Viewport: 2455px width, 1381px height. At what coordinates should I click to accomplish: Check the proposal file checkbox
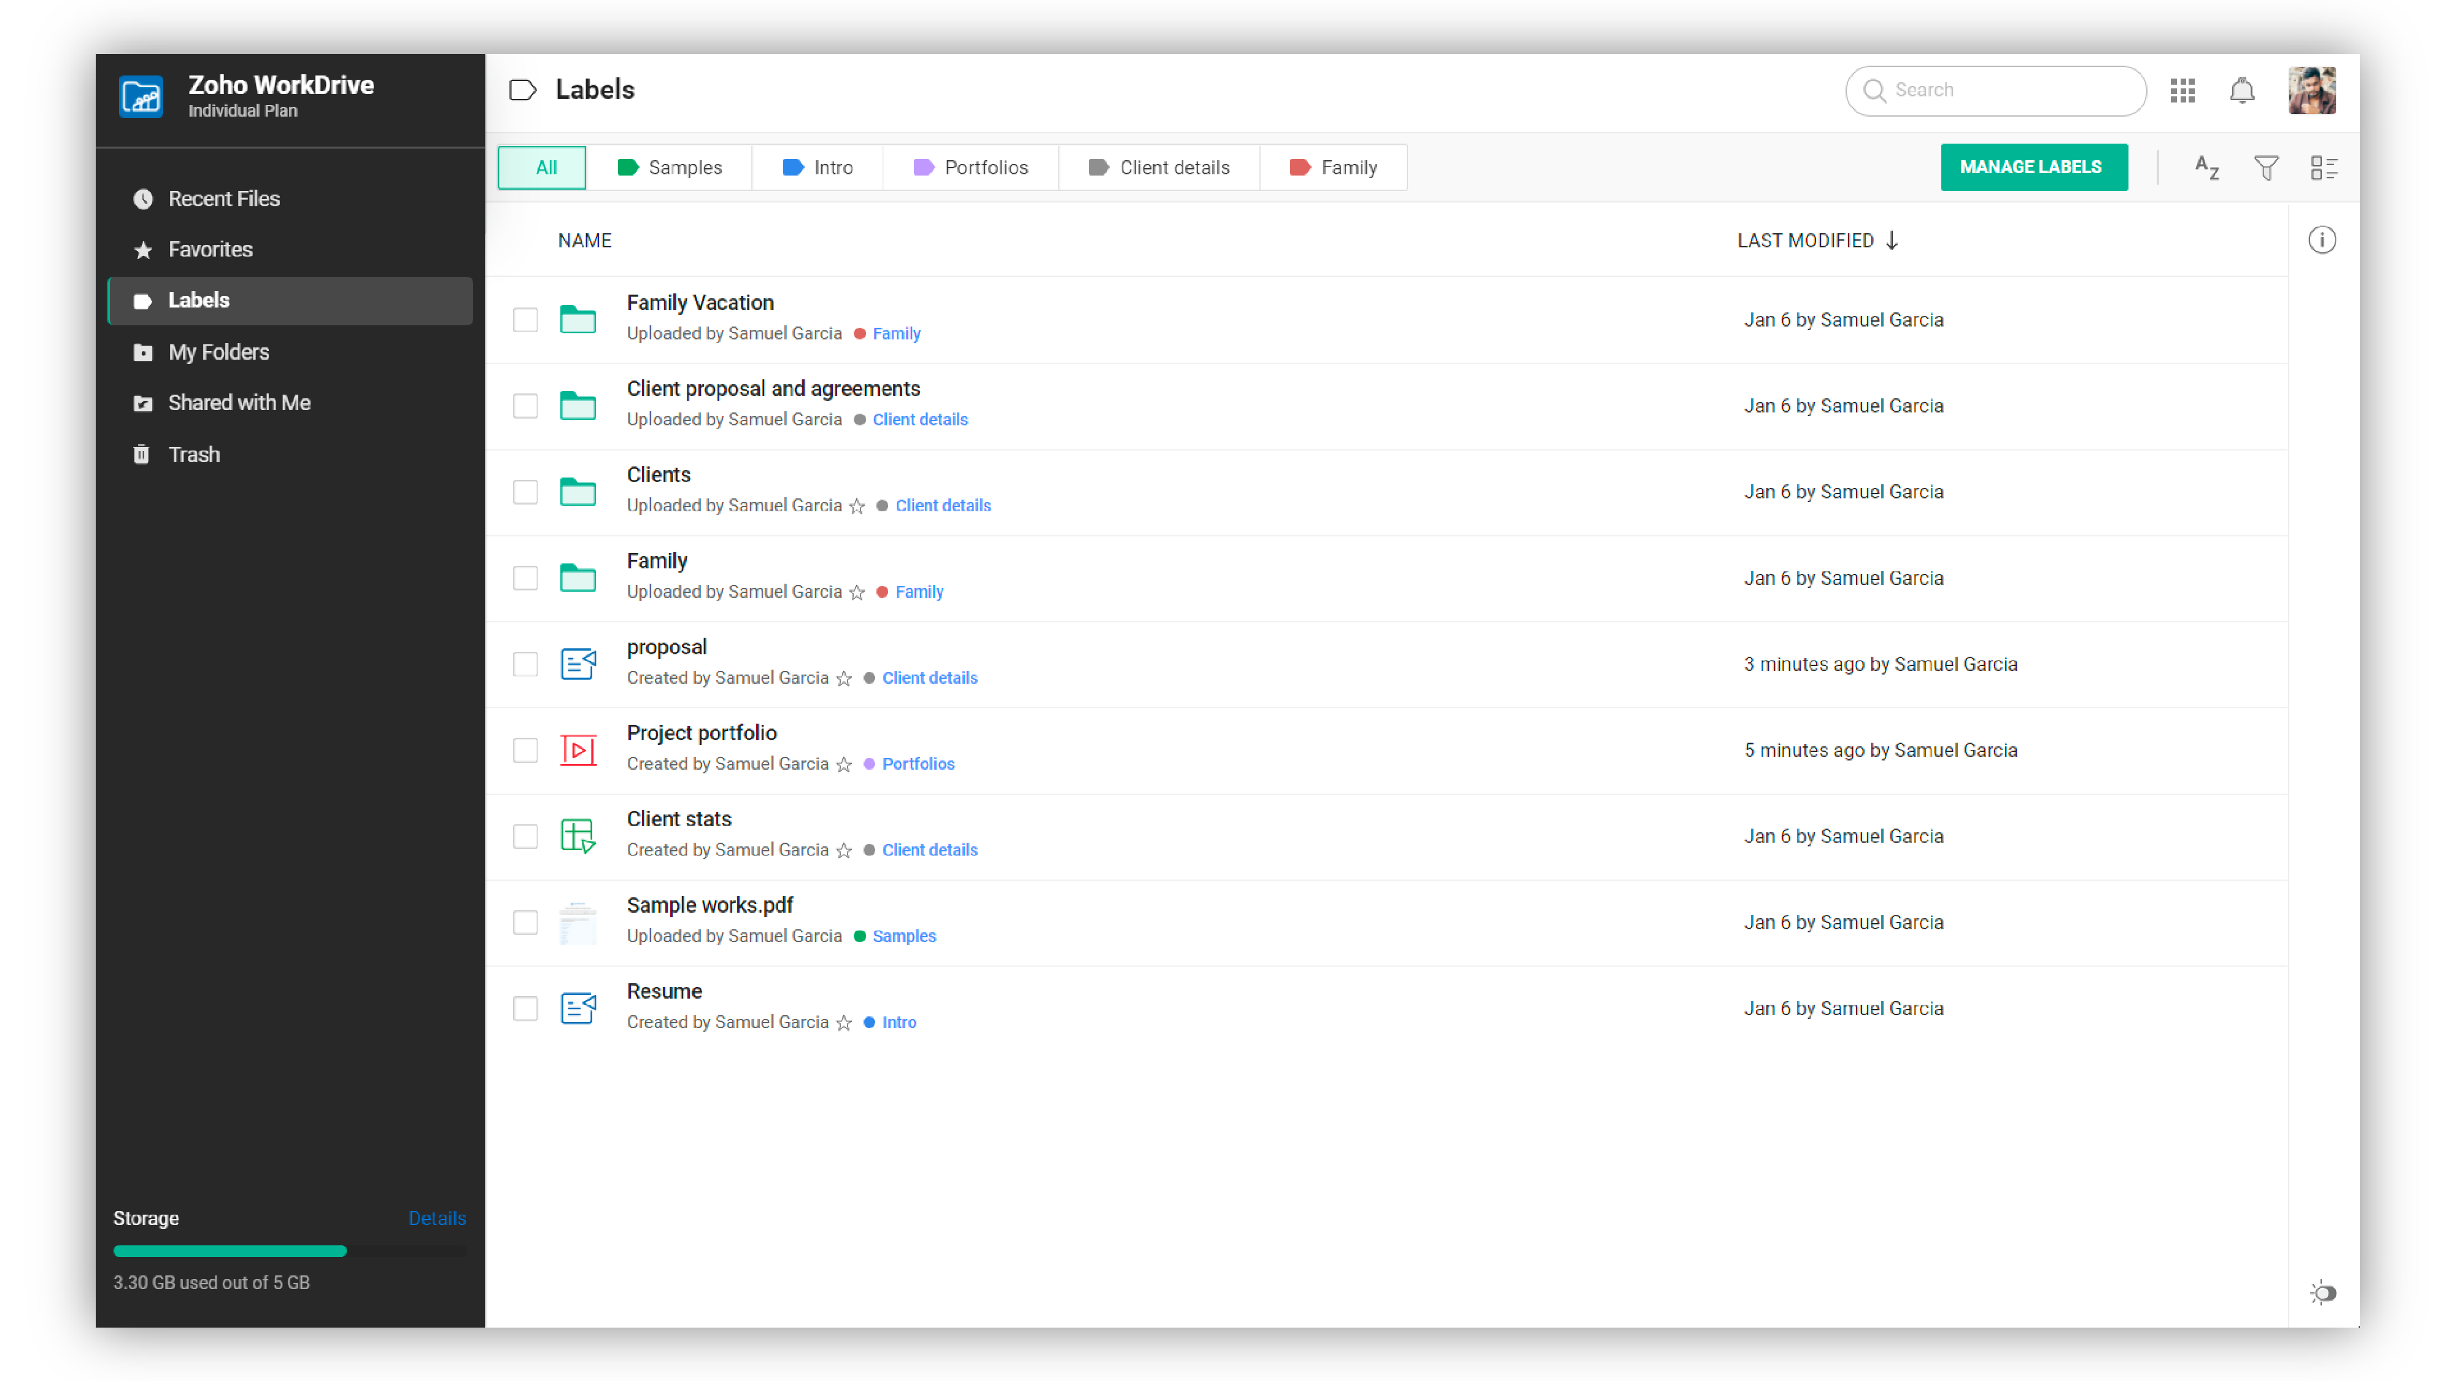click(525, 664)
